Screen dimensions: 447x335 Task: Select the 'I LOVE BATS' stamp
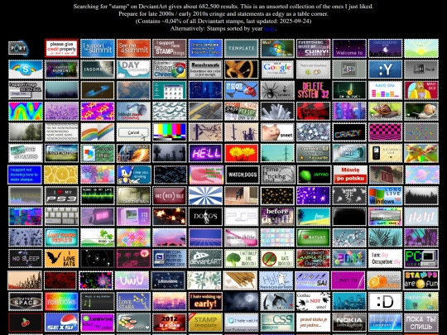pyautogui.click(x=61, y=259)
